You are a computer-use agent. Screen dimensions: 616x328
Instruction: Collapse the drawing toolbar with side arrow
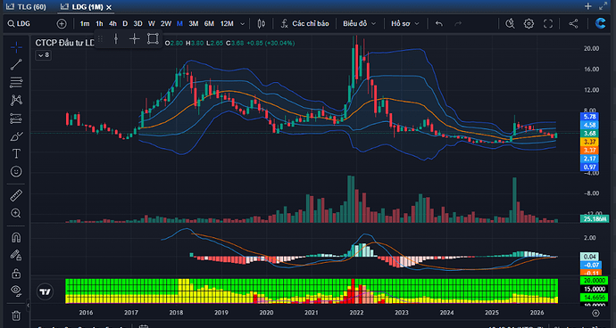tap(29, 305)
